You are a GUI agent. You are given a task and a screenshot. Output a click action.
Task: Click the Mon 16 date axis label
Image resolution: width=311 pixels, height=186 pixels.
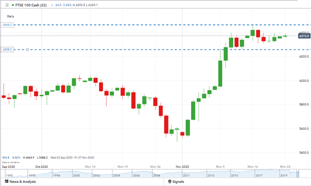point(253,166)
